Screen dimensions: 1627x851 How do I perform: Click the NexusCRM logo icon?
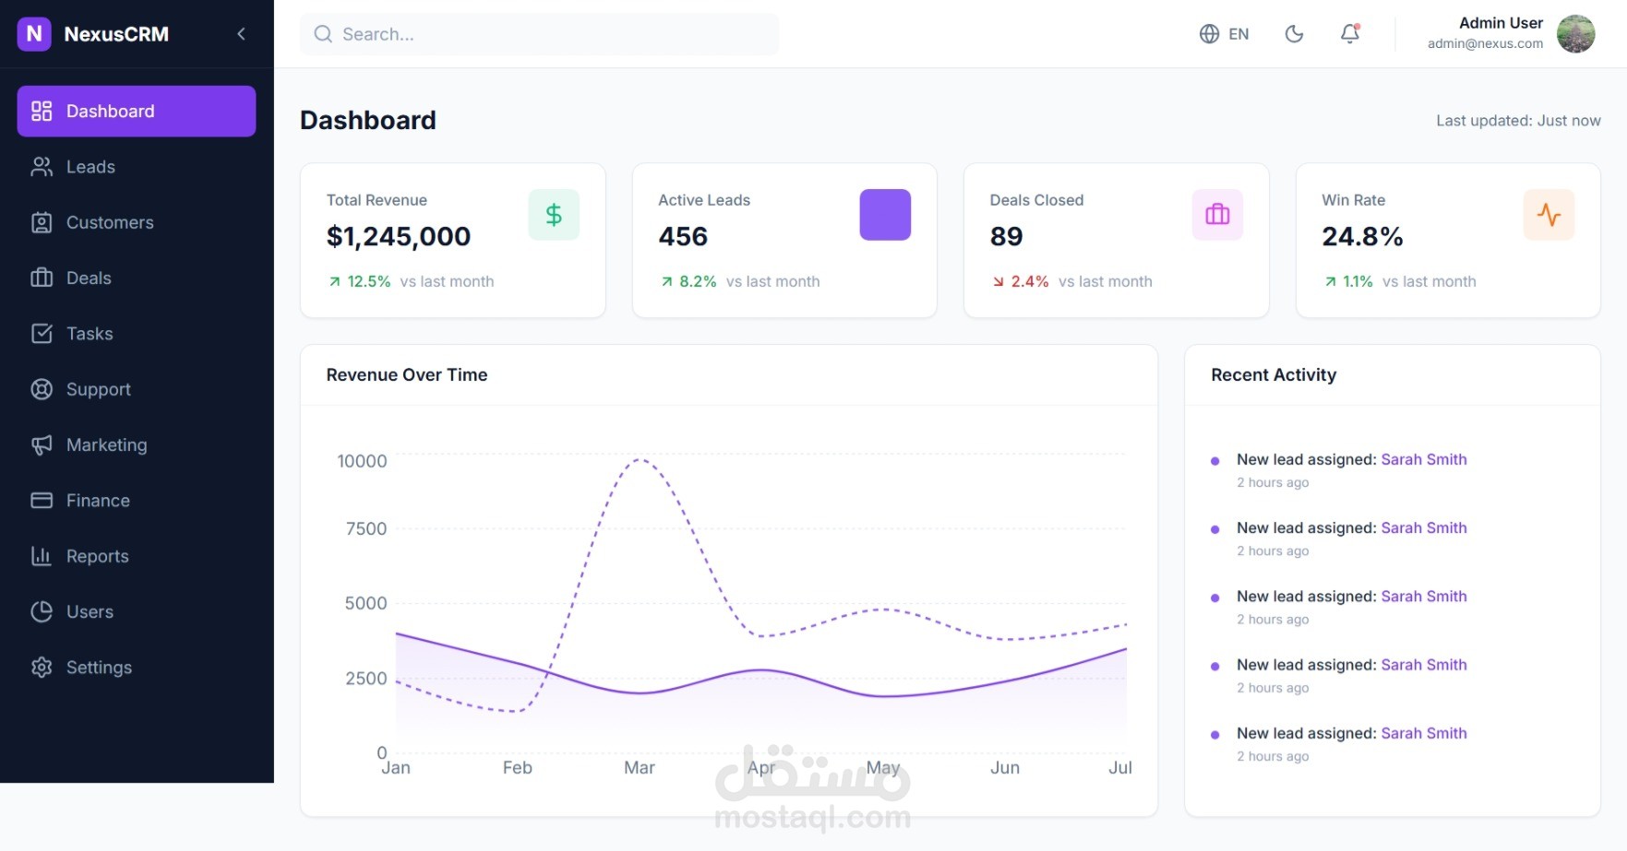(34, 34)
